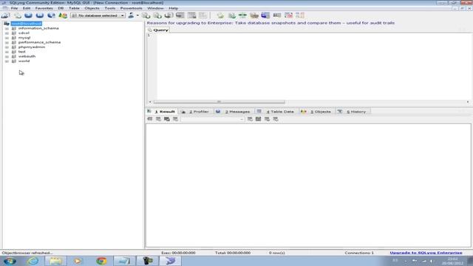Expand the performance_schema database node
The width and height of the screenshot is (473, 266).
[7, 43]
